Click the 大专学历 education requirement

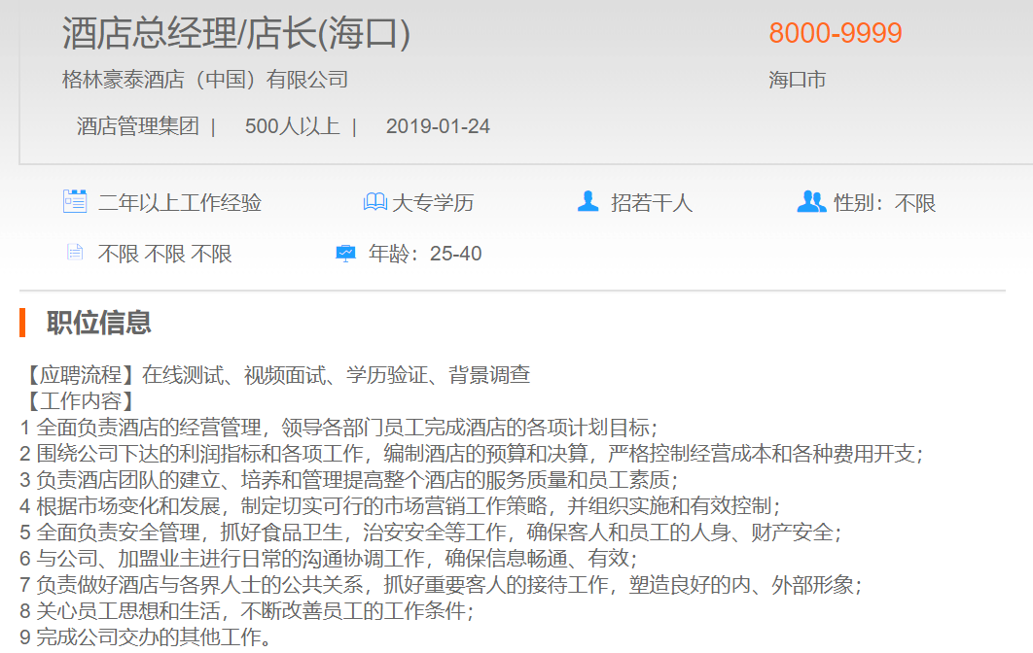click(433, 203)
